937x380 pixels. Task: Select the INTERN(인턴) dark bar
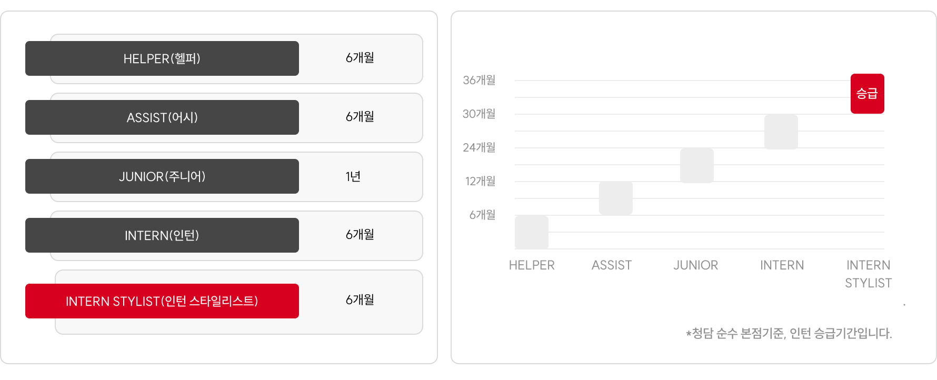(162, 235)
